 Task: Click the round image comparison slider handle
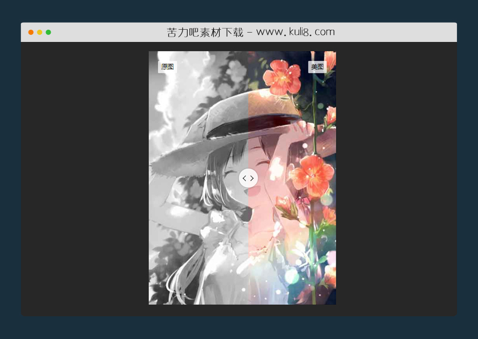(248, 178)
